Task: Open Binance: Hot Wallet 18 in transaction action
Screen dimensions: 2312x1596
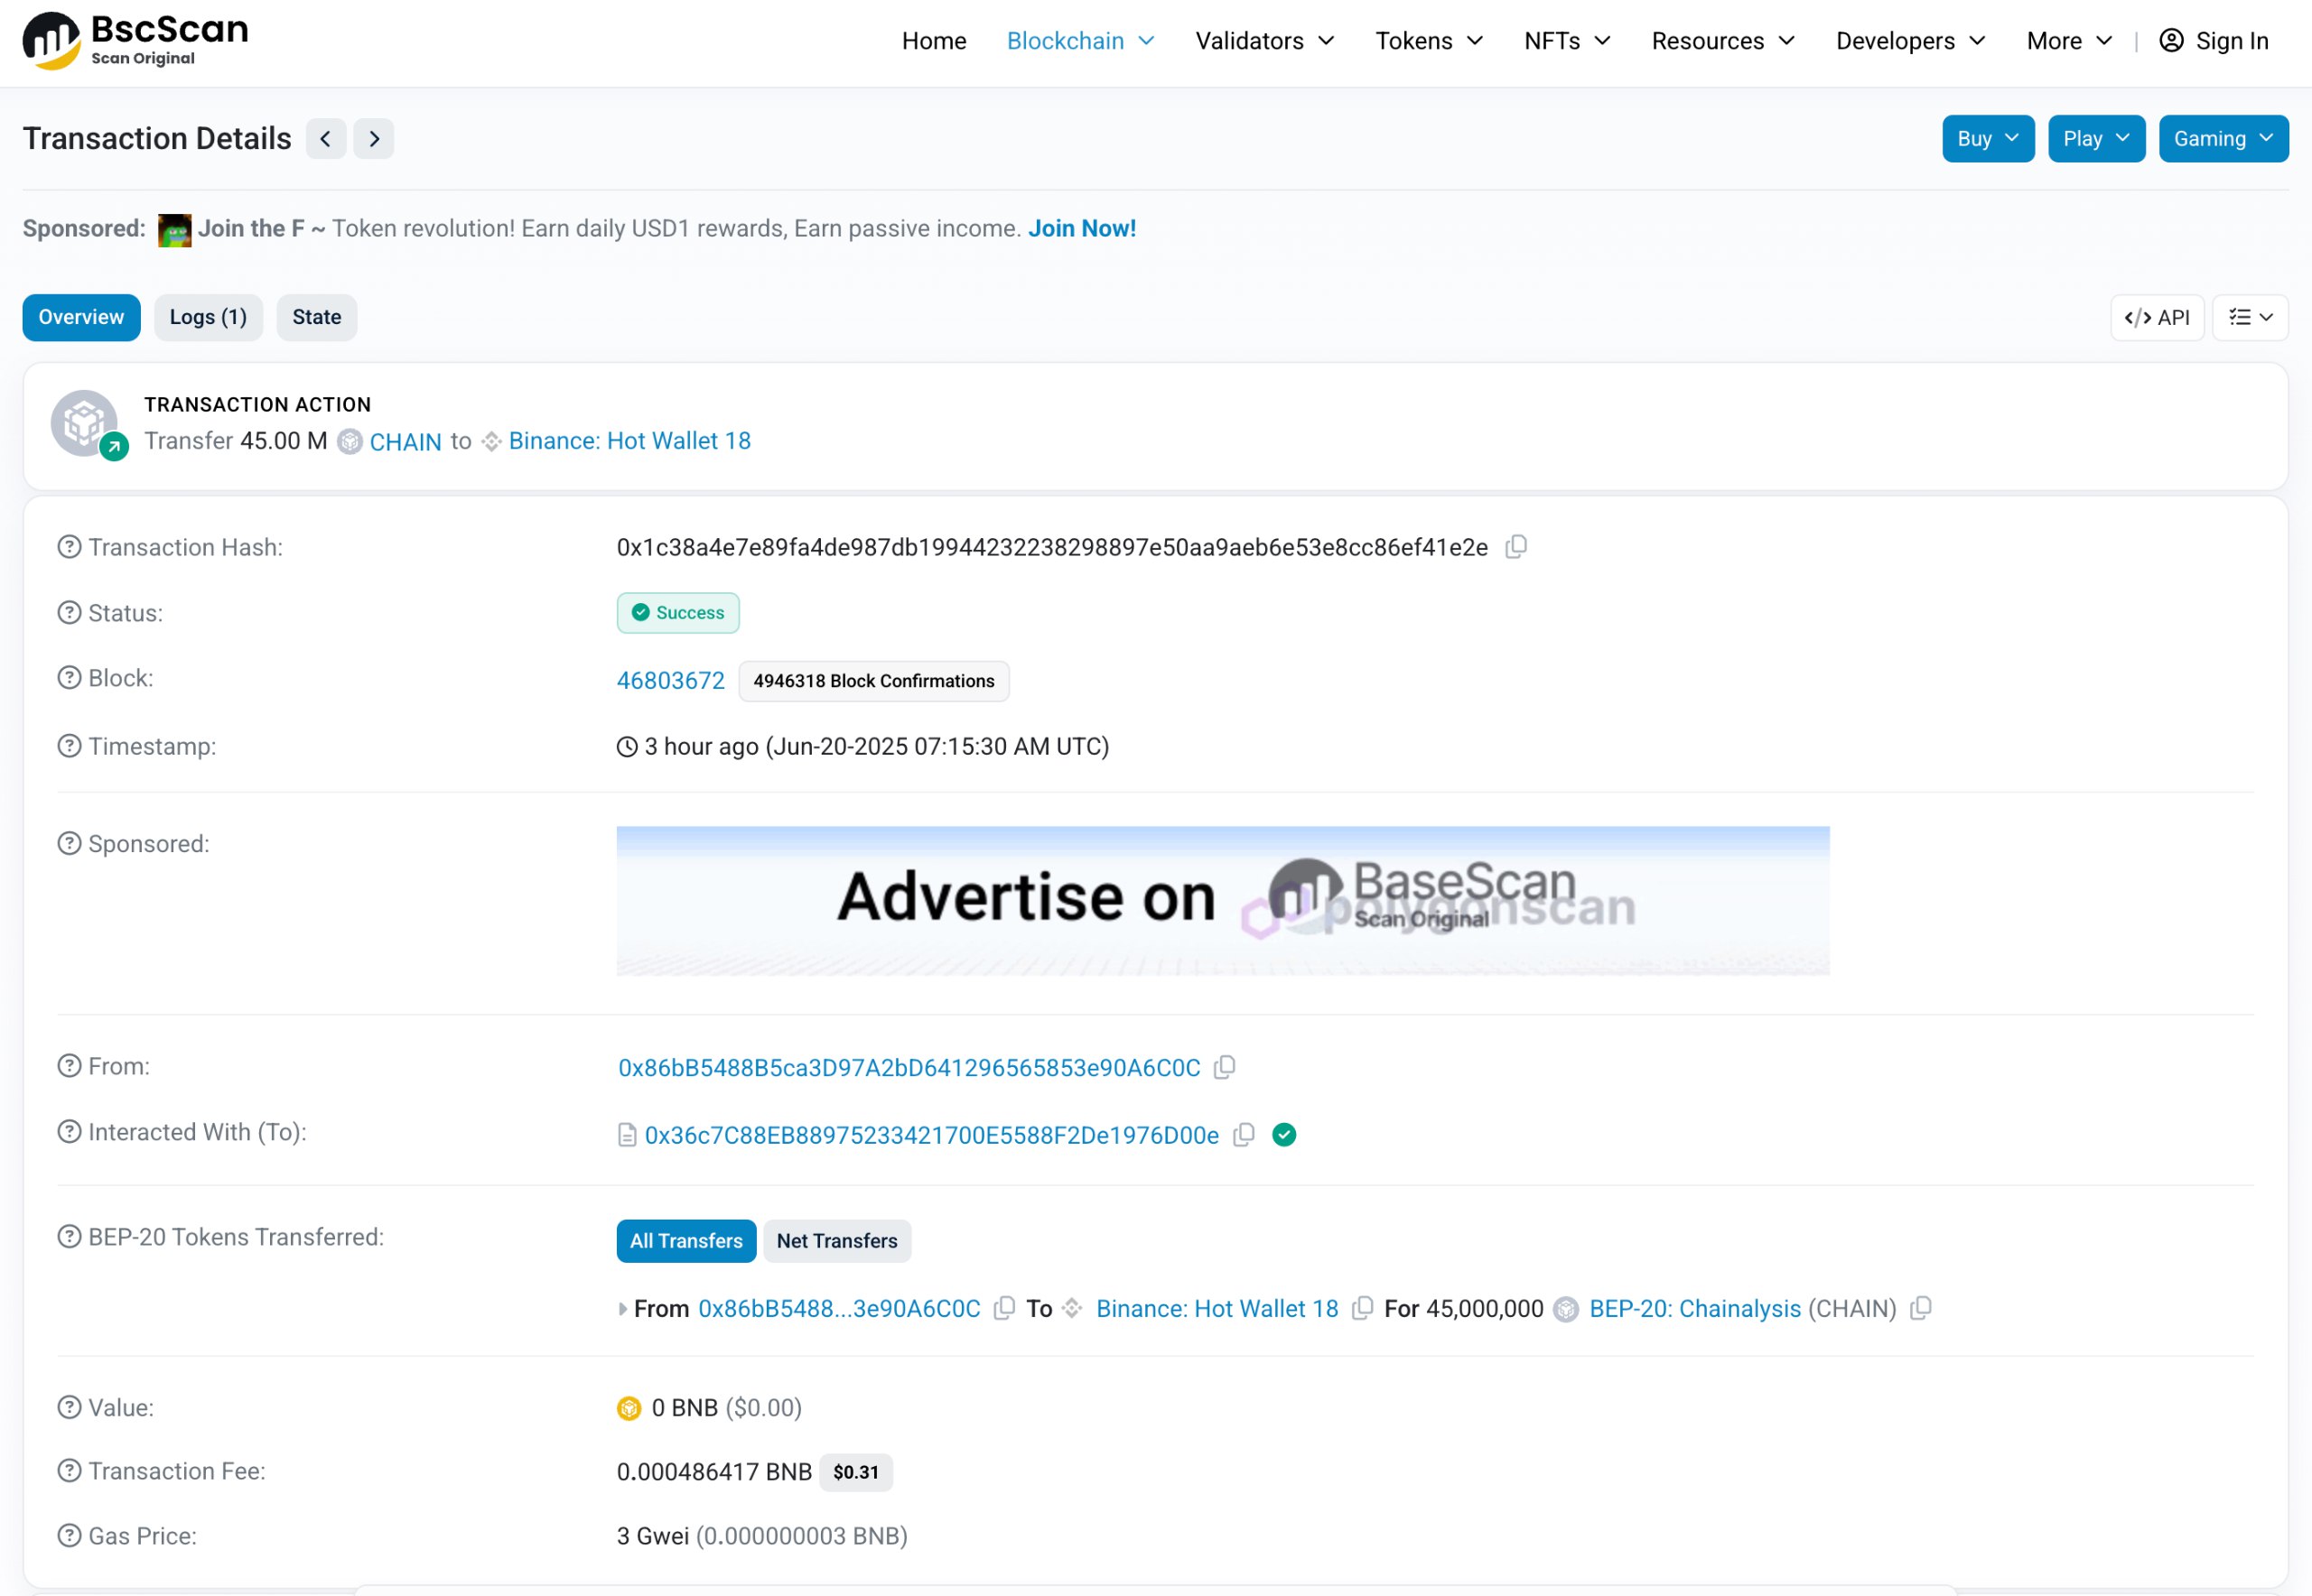Action: click(x=629, y=441)
